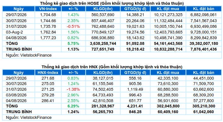Click the HNX table title text
This screenshot has height=122, width=223.
[x=112, y=67]
